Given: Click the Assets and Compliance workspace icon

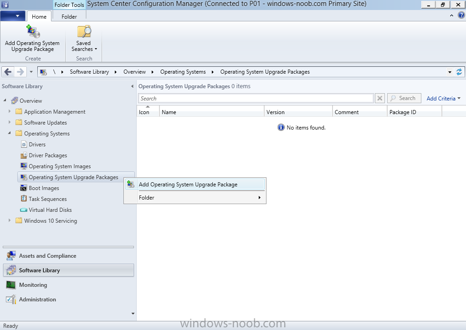Looking at the screenshot, I should tap(11, 255).
